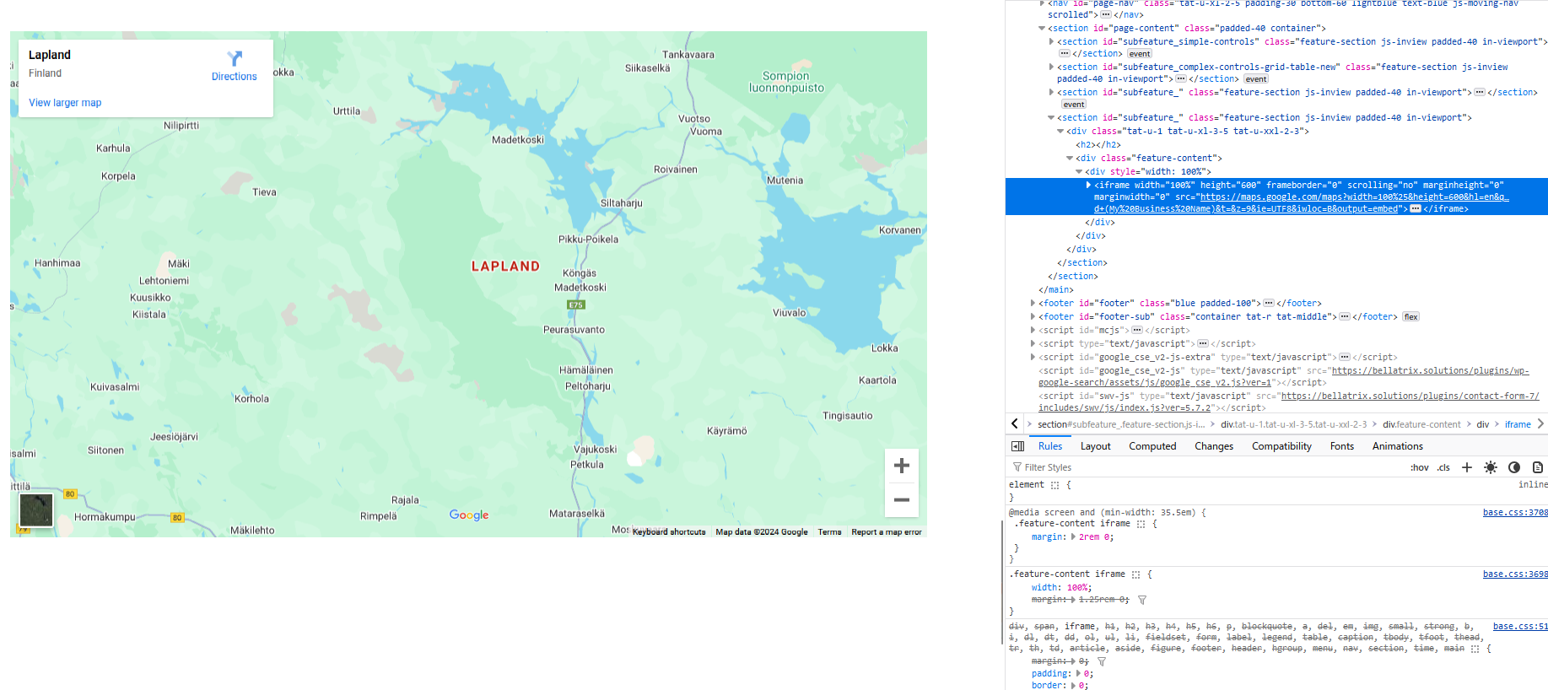
Task: Toggle the 3-pane inspector layout icon
Action: click(1018, 446)
